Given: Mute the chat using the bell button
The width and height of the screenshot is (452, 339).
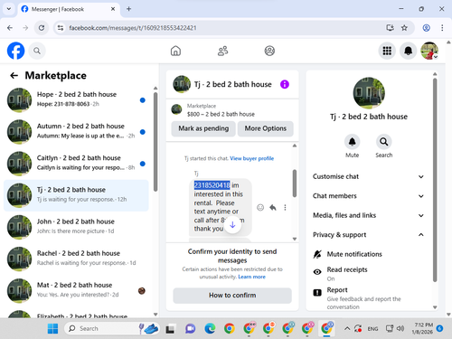Looking at the screenshot, I should (352, 142).
